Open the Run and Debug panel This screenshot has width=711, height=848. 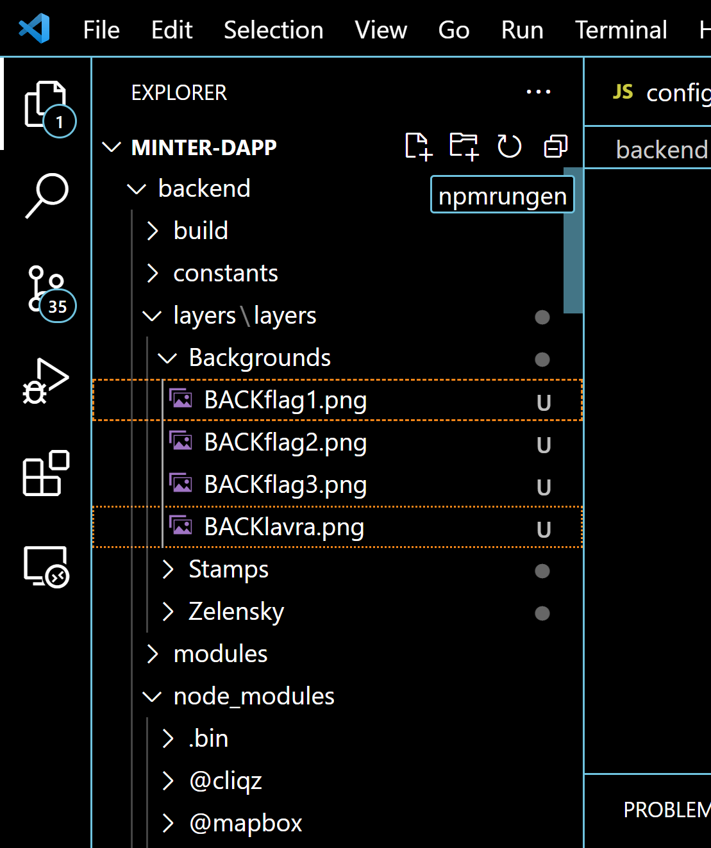(x=46, y=383)
